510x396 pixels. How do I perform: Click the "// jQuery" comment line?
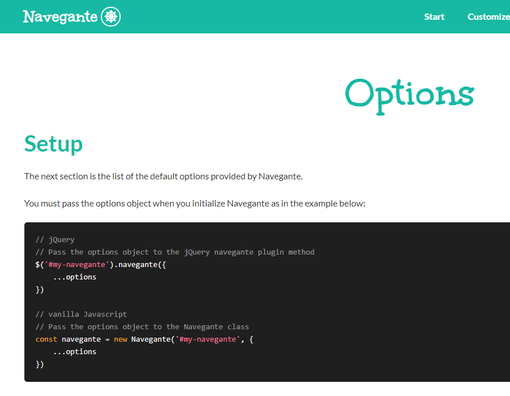(x=55, y=239)
